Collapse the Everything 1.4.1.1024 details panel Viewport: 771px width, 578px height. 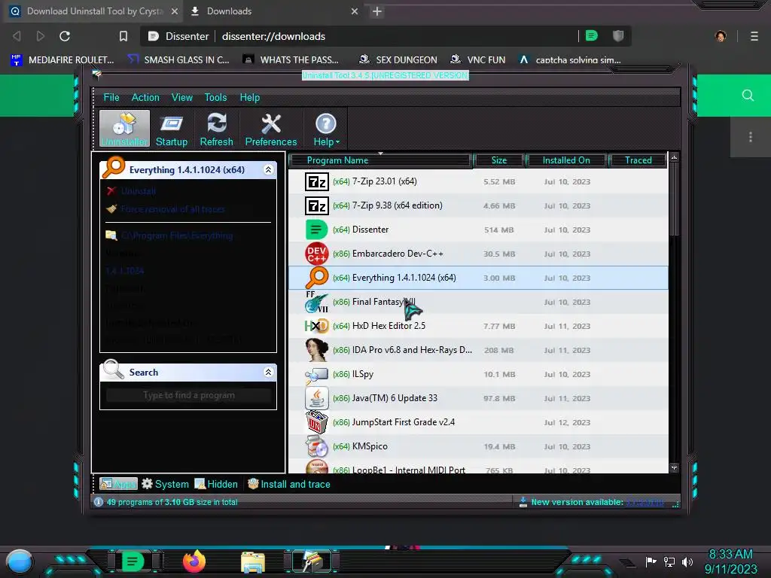pos(268,169)
